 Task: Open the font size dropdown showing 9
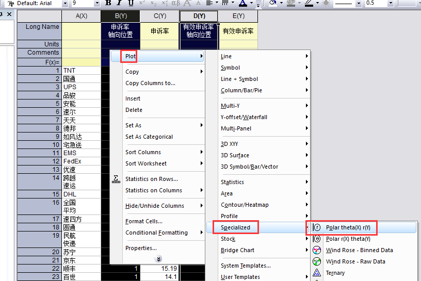click(x=97, y=3)
